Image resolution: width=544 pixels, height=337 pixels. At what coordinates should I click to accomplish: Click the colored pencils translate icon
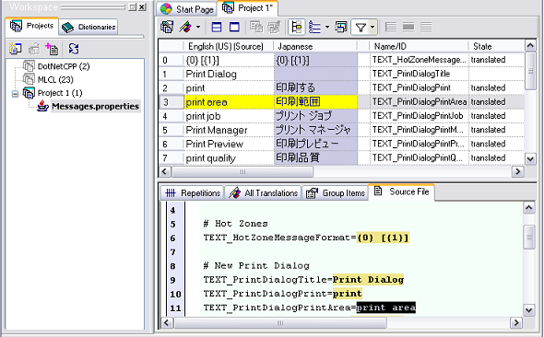point(185,27)
